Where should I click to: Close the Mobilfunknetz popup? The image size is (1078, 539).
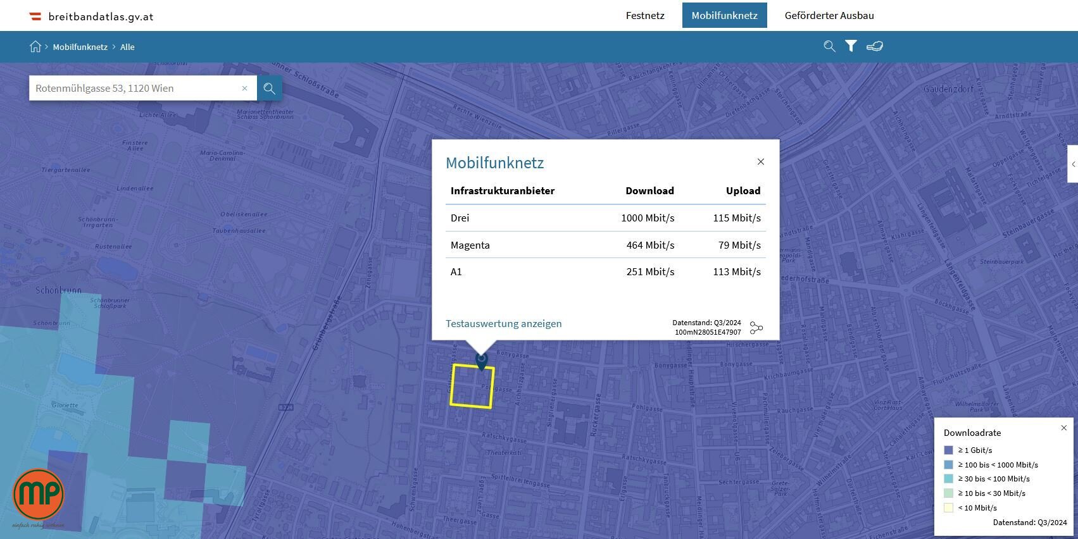(761, 162)
